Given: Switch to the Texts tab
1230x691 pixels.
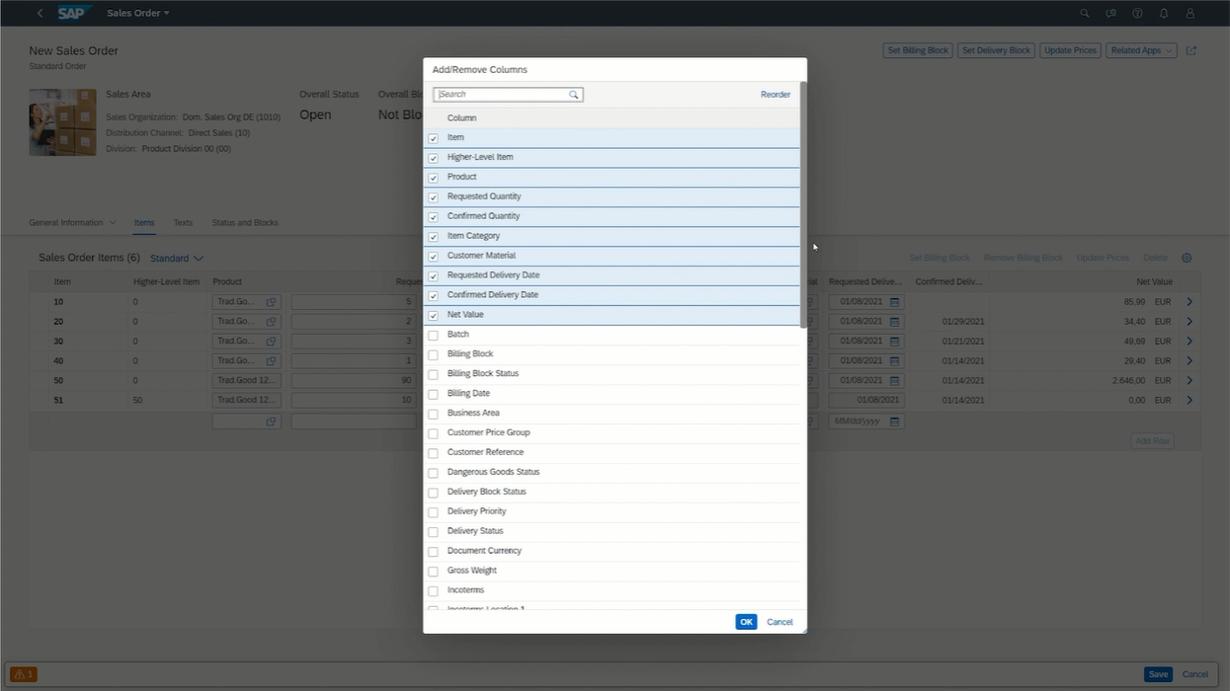Looking at the screenshot, I should [x=183, y=222].
